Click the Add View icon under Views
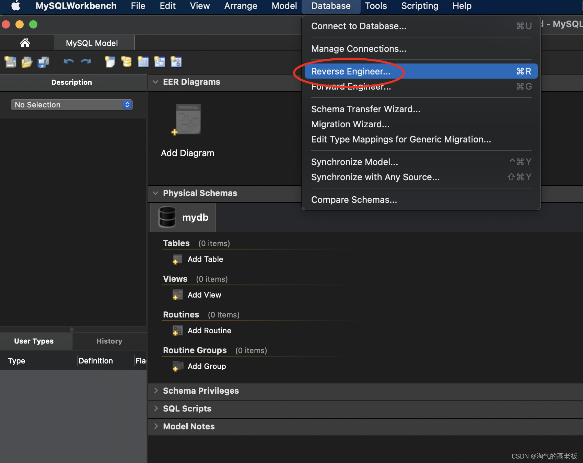The width and height of the screenshot is (583, 463). tap(177, 295)
